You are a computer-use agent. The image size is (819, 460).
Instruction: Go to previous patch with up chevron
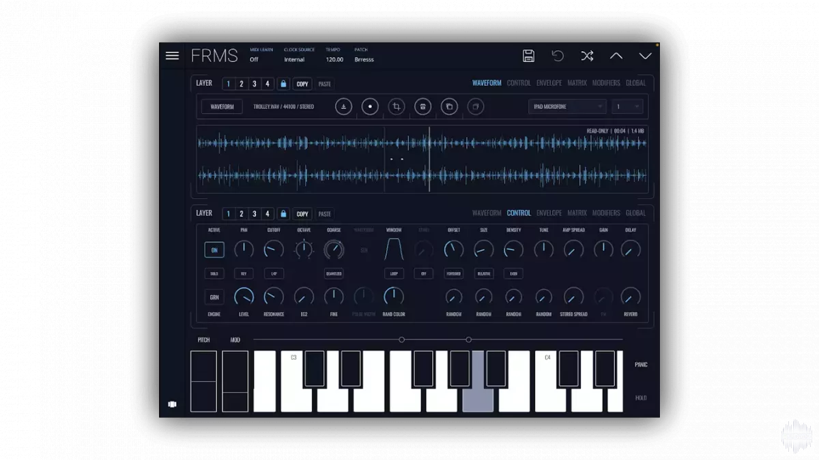[616, 56]
